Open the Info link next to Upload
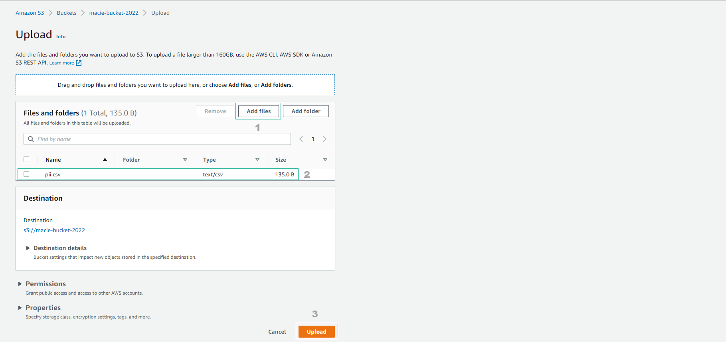 pyautogui.click(x=61, y=37)
